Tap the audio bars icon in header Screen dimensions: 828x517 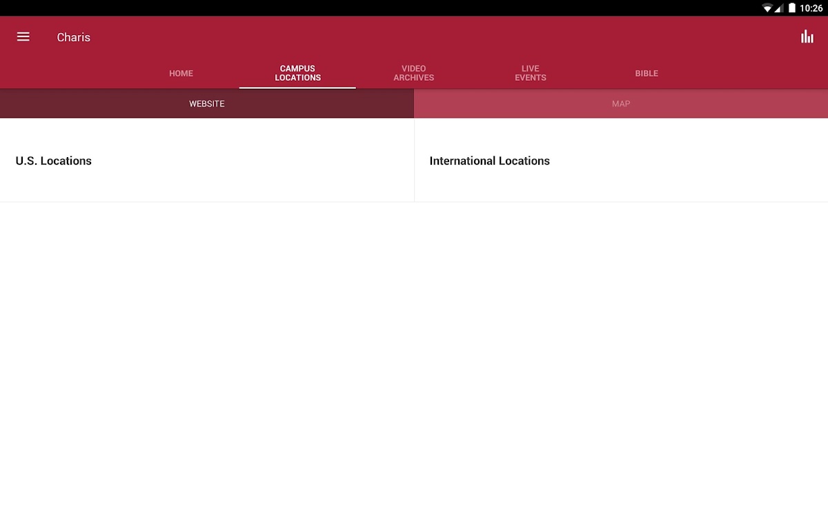(807, 37)
